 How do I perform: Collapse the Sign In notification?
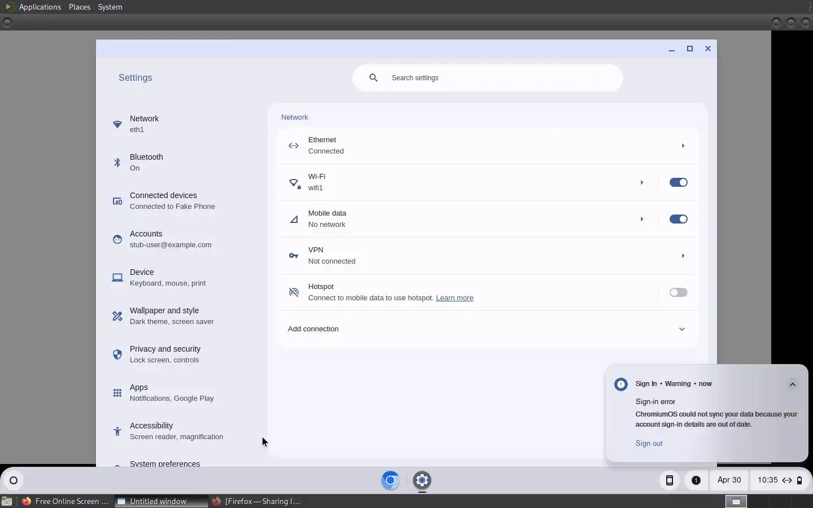coord(793,384)
